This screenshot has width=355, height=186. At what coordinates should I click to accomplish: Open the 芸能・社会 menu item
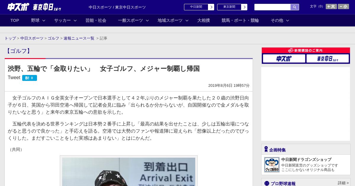point(96,20)
